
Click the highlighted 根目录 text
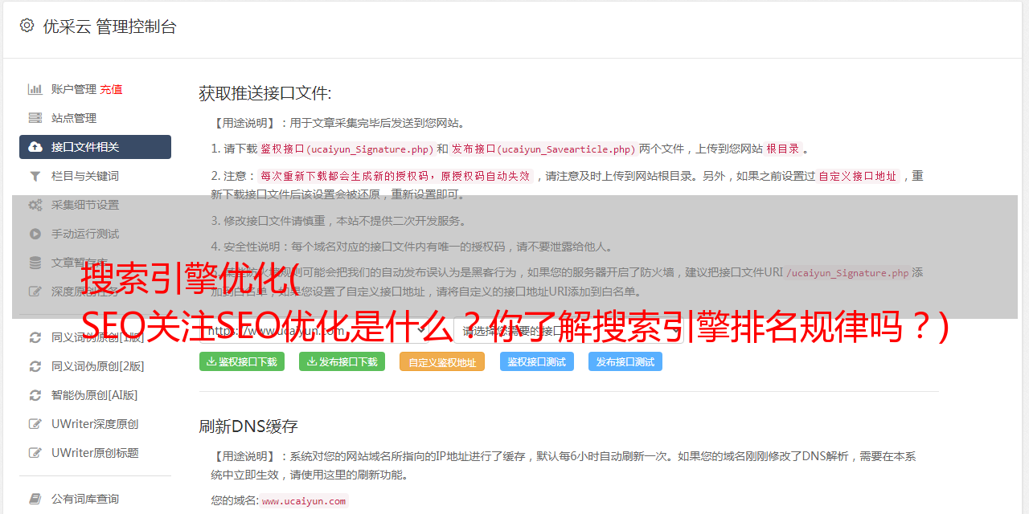click(783, 149)
